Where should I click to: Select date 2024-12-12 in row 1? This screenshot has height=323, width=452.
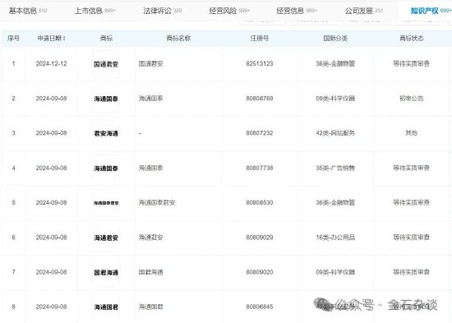pyautogui.click(x=51, y=64)
